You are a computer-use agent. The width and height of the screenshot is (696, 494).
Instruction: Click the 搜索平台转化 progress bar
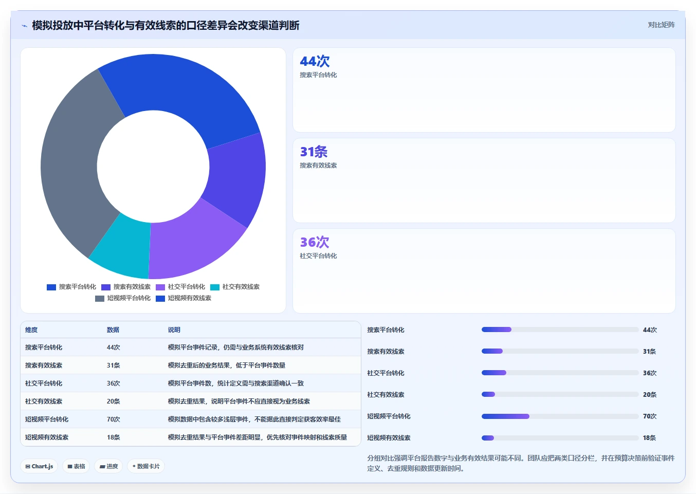tap(560, 330)
